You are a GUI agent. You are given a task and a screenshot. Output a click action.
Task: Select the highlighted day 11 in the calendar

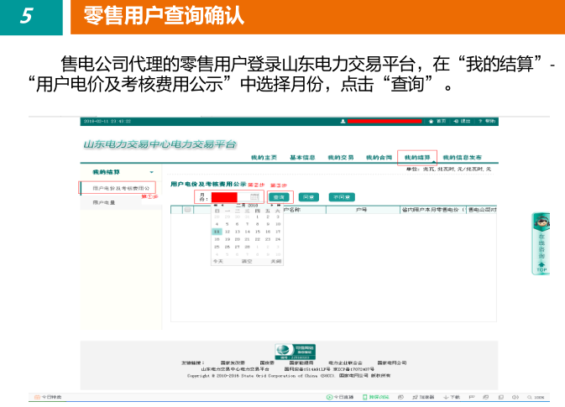(217, 232)
